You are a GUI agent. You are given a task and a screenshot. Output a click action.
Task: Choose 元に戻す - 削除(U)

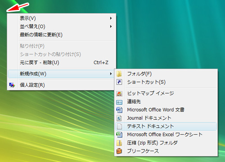tap(62, 62)
